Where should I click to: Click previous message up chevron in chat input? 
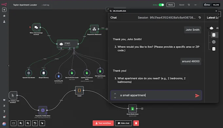click(x=115, y=94)
